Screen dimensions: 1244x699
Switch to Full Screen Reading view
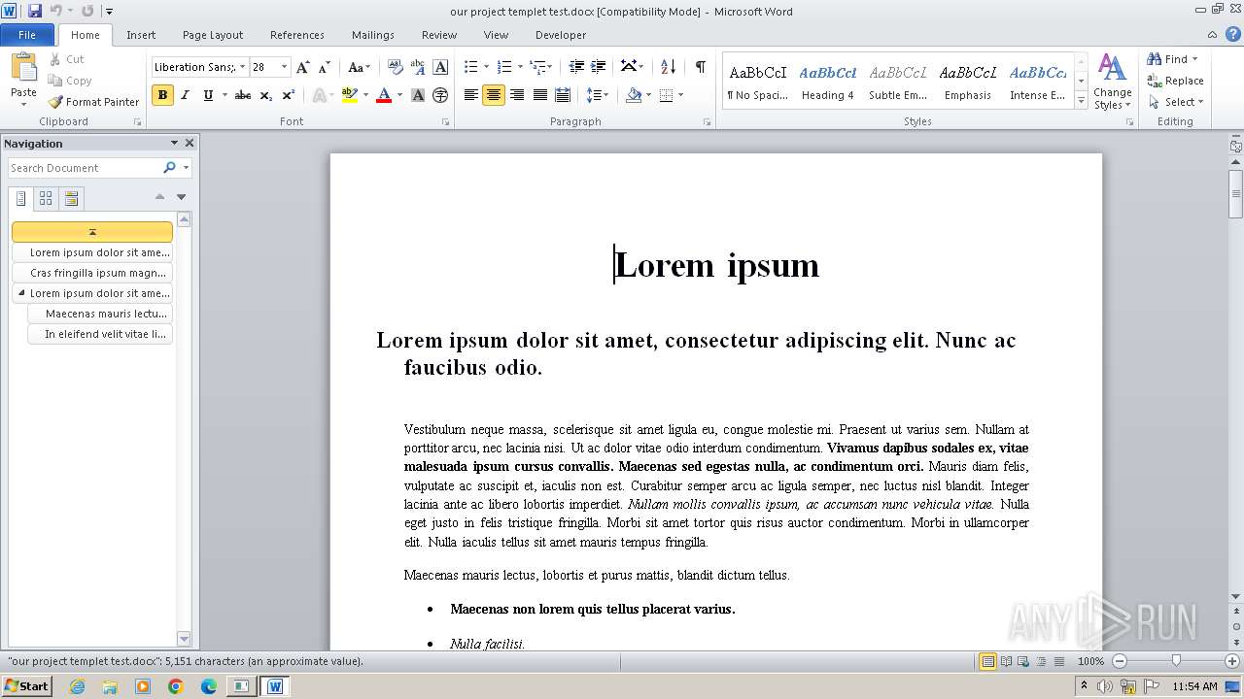pos(1006,661)
